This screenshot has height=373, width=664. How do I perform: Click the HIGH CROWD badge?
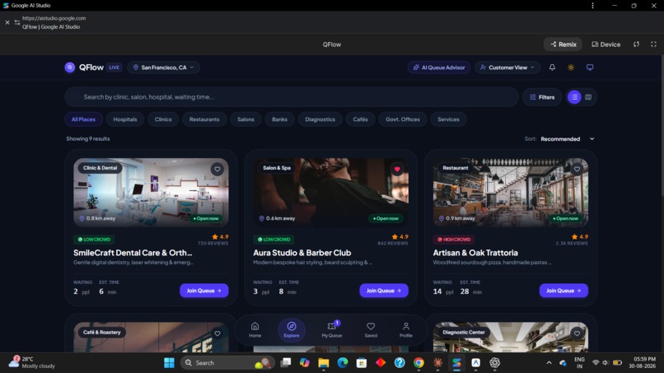tap(454, 240)
